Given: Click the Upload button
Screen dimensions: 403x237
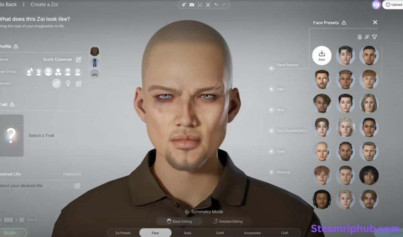Looking at the screenshot, I should click(393, 5).
